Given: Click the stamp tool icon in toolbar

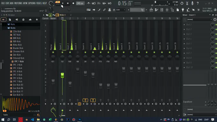Looking at the screenshot, I should tap(109, 10).
